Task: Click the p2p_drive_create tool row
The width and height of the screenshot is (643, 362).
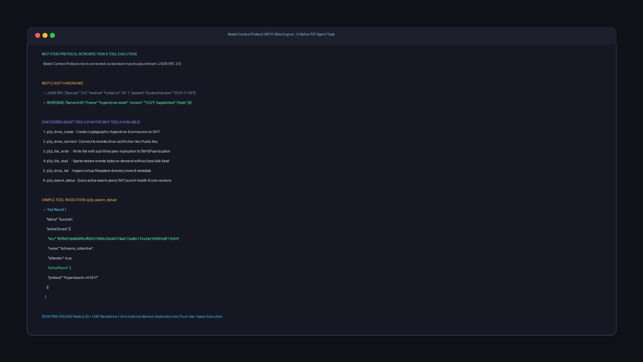Action: 101,132
